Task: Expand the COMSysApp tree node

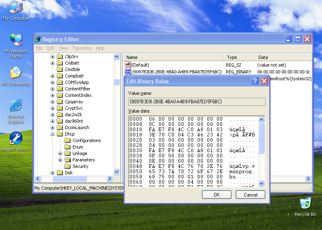Action: click(53, 82)
